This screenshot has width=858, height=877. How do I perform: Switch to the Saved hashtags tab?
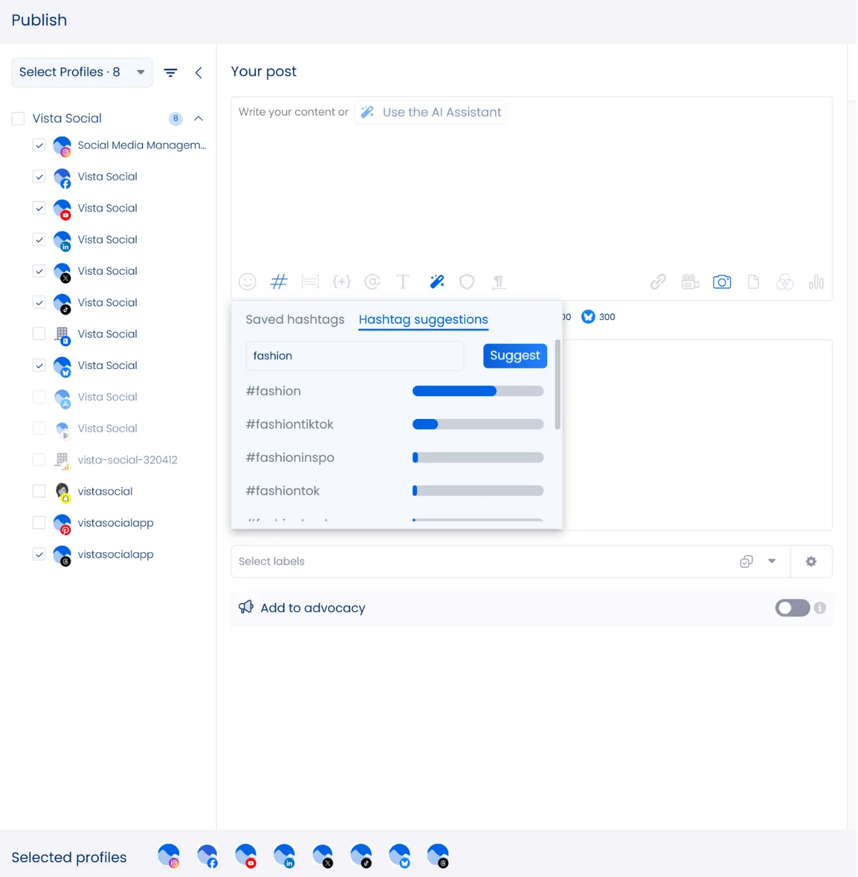(295, 320)
